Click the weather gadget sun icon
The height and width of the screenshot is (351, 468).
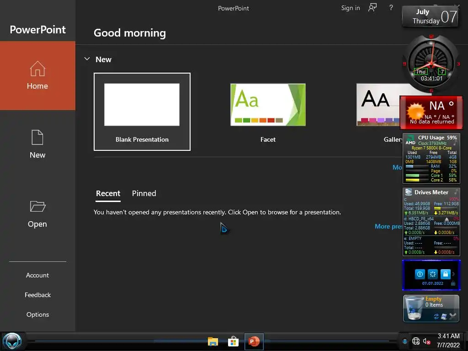pyautogui.click(x=415, y=112)
